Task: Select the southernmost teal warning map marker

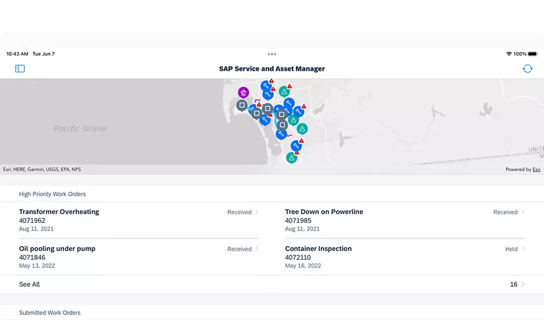Action: point(291,158)
